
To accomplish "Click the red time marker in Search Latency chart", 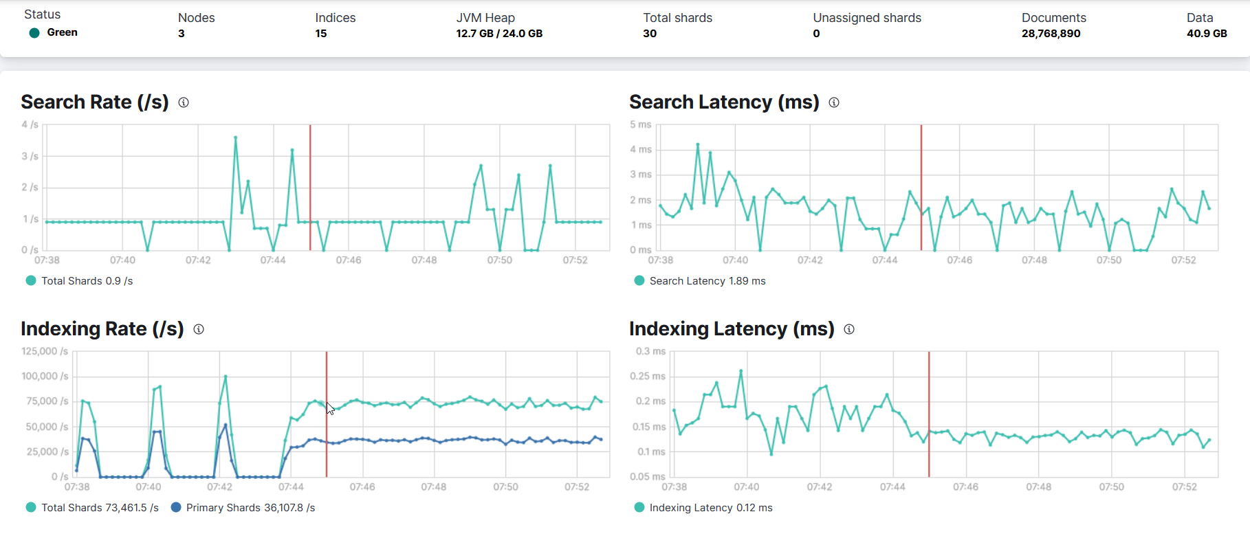I will point(921,188).
